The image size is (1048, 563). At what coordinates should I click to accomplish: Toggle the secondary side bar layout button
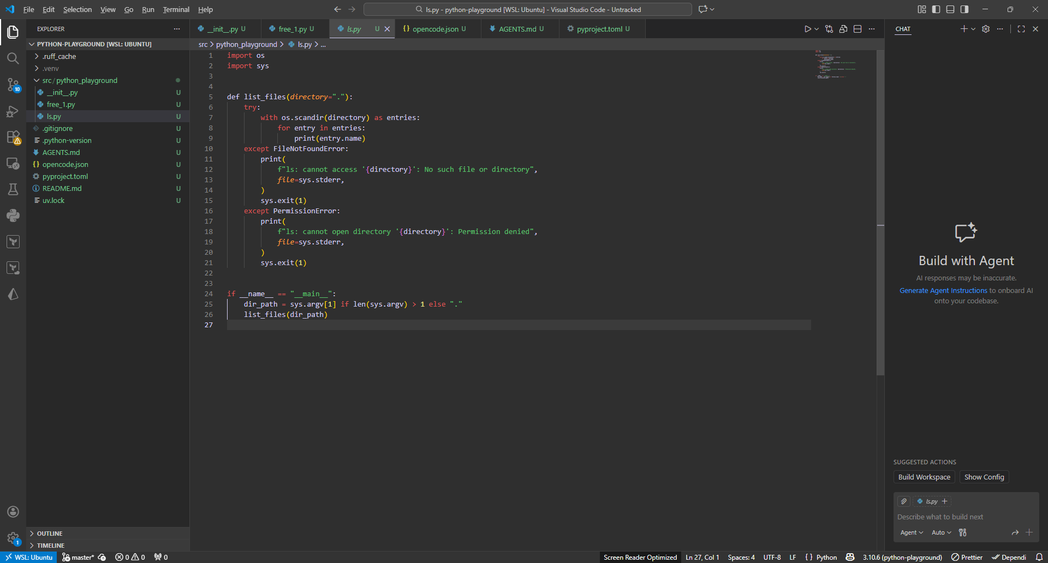964,9
